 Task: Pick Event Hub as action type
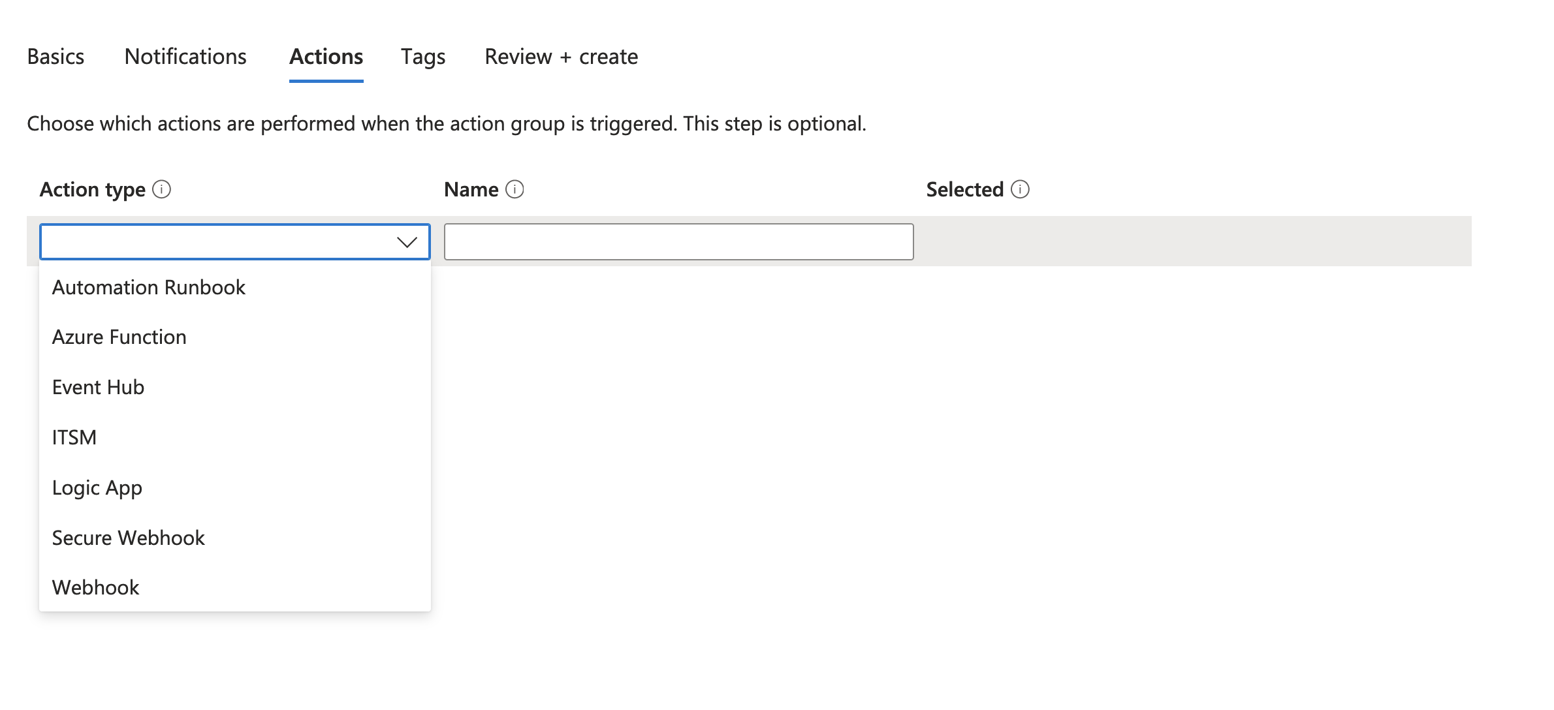click(98, 387)
